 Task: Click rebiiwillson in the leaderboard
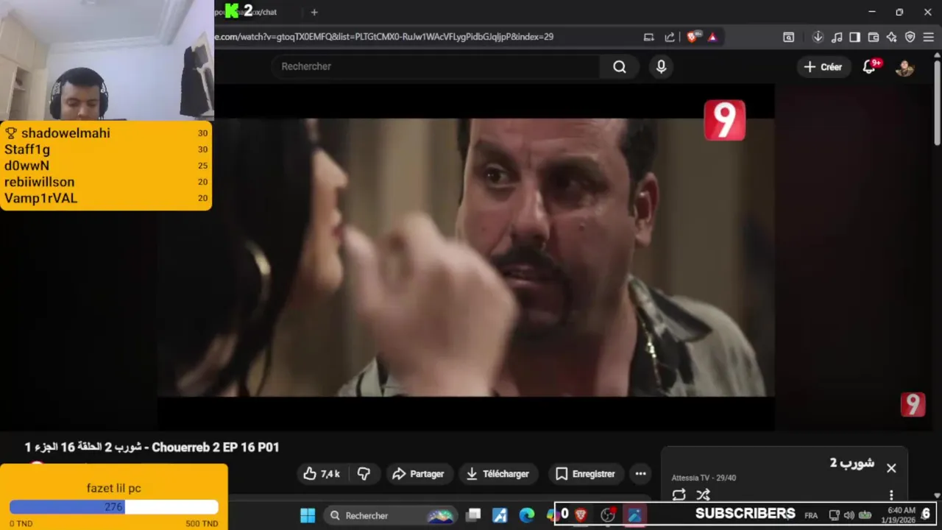(x=39, y=182)
